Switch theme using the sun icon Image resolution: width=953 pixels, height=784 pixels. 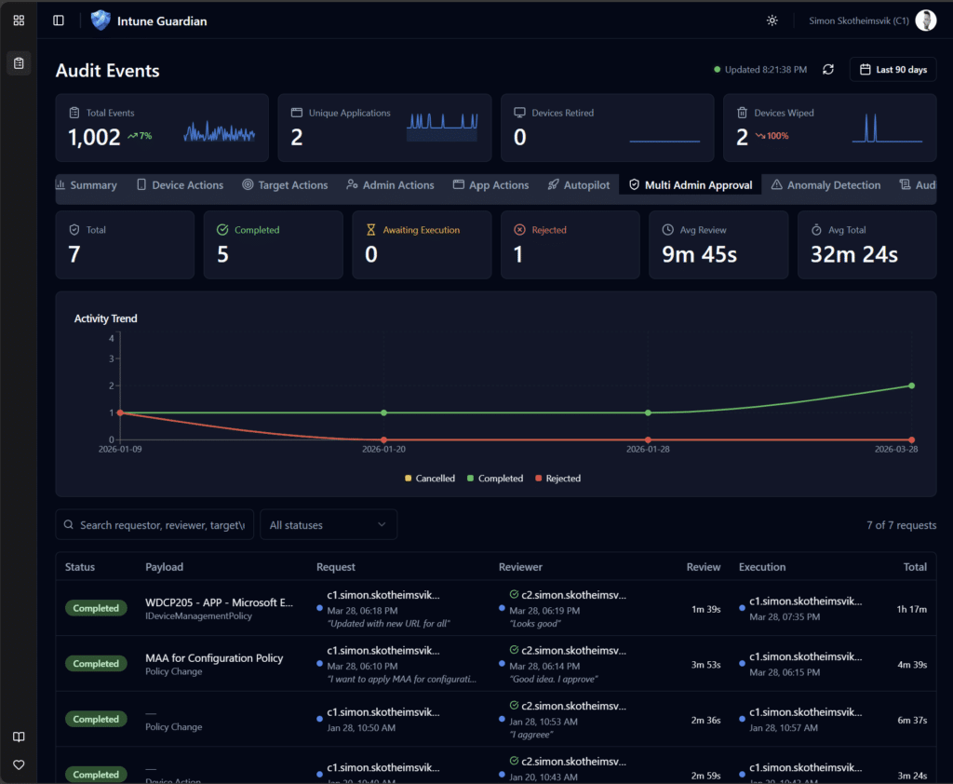coord(772,20)
